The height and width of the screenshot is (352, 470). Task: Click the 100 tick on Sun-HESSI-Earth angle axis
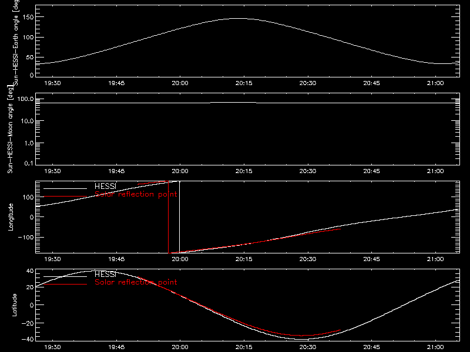(28, 38)
